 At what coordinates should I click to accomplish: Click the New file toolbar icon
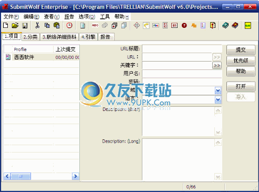click(x=6, y=25)
